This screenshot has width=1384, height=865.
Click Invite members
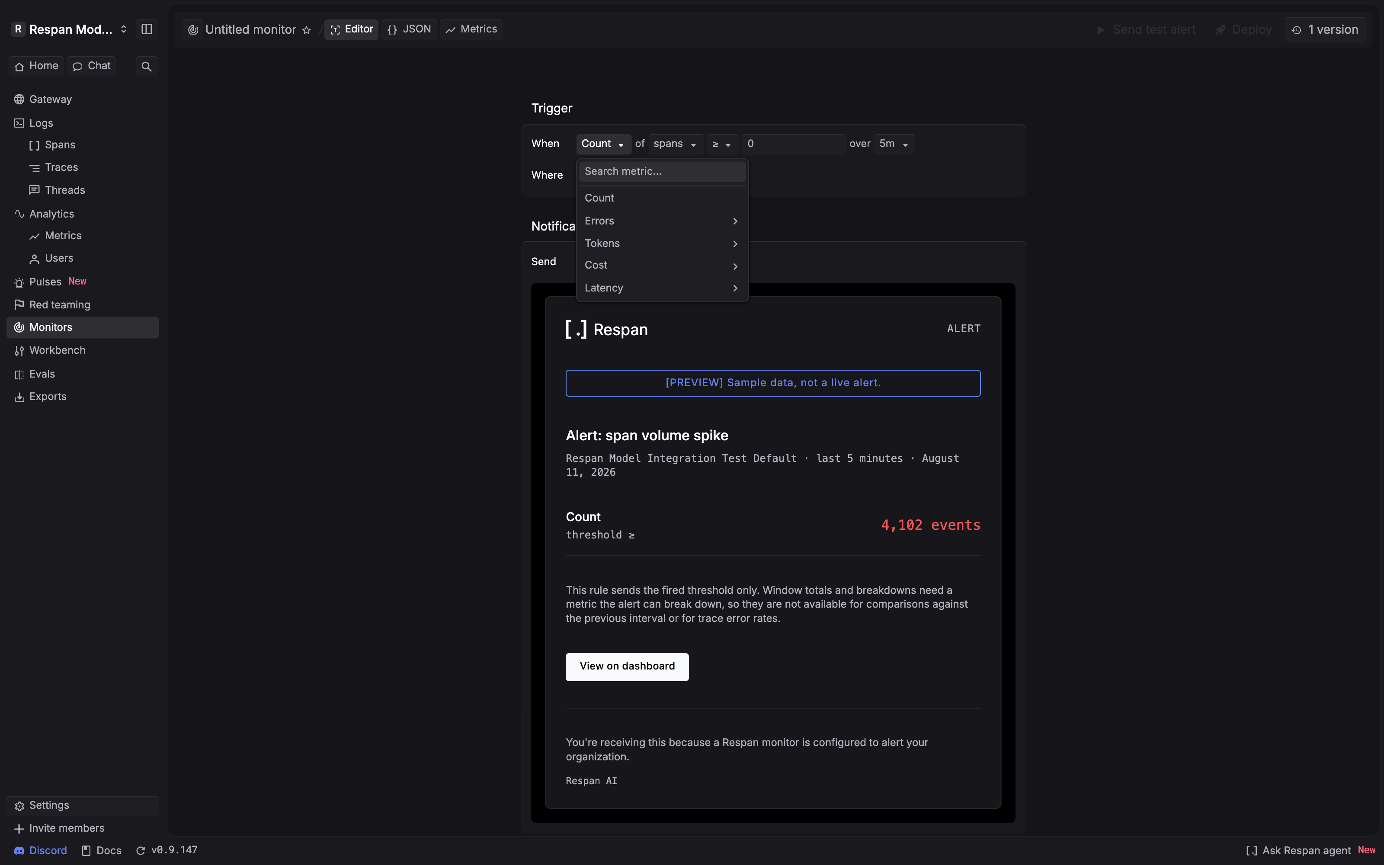click(x=82, y=828)
